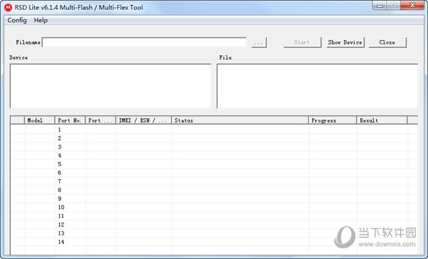
Task: Open file browser with the ... button
Action: (258, 42)
